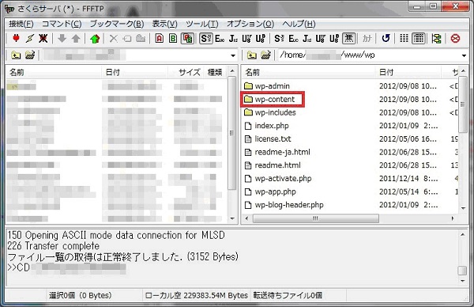Click the Delete X icon in toolbar

coord(113,39)
